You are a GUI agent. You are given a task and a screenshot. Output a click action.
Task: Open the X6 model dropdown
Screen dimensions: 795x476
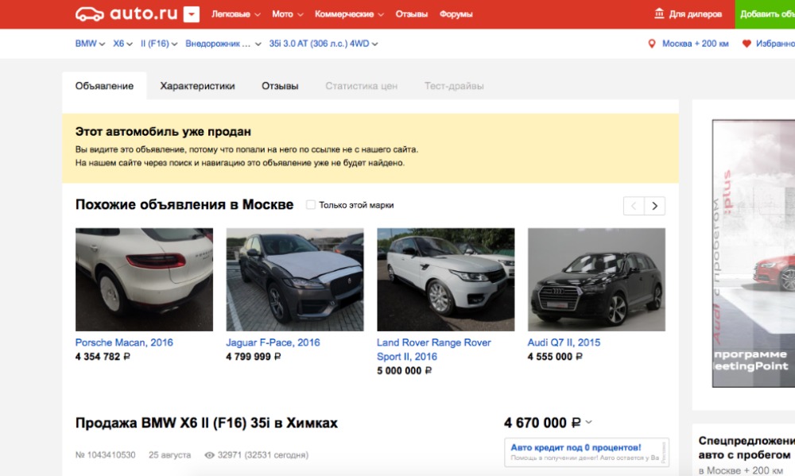122,44
